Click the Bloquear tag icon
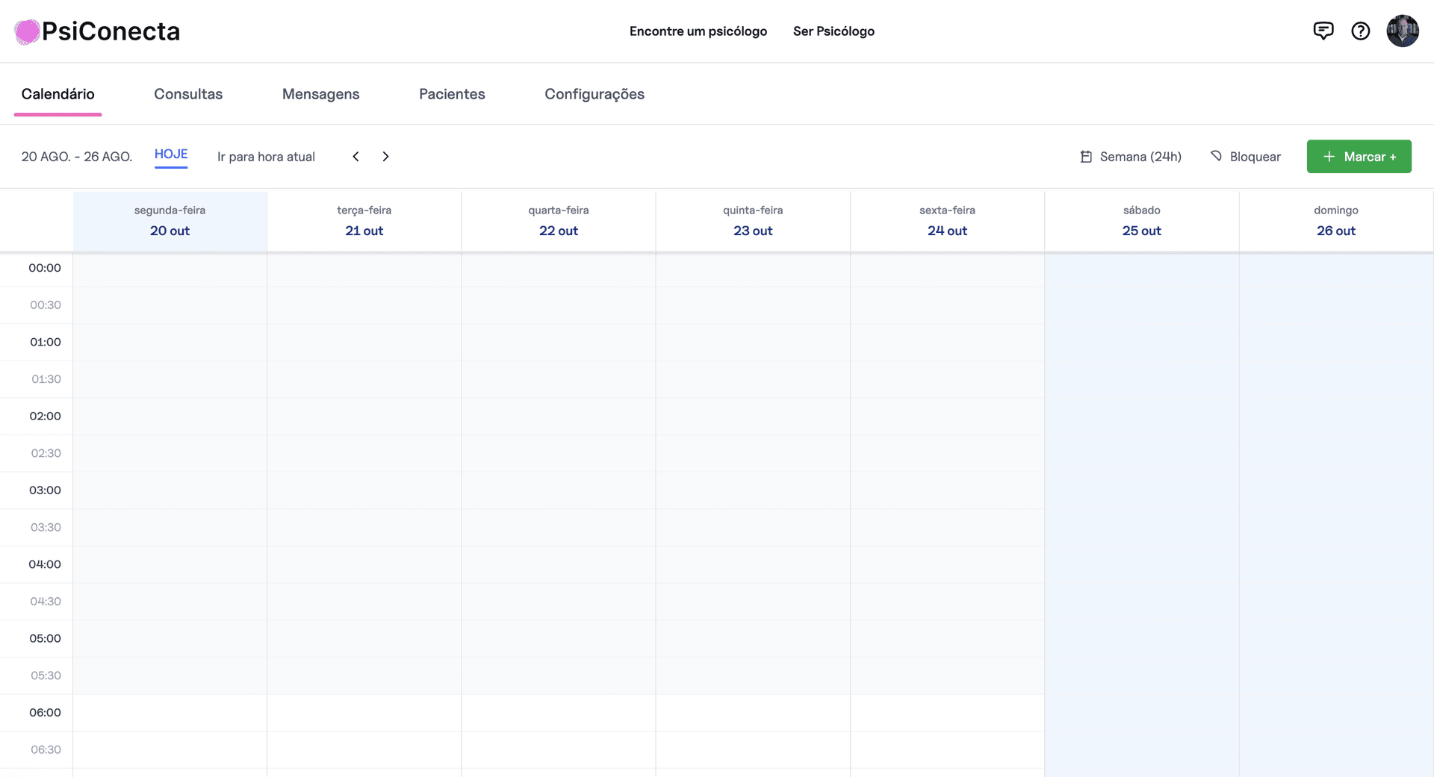Viewport: 1434px width, 777px height. [x=1216, y=156]
